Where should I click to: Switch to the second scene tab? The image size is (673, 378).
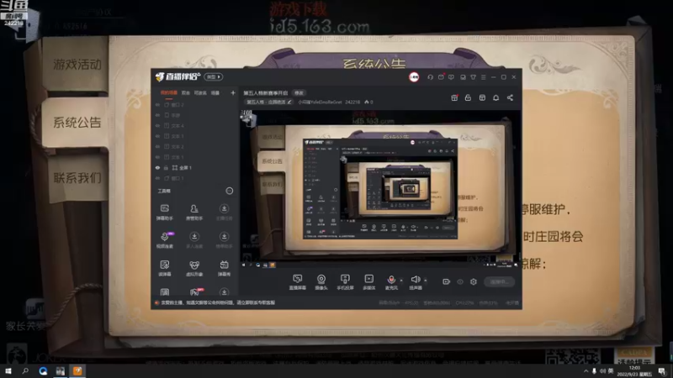[185, 92]
